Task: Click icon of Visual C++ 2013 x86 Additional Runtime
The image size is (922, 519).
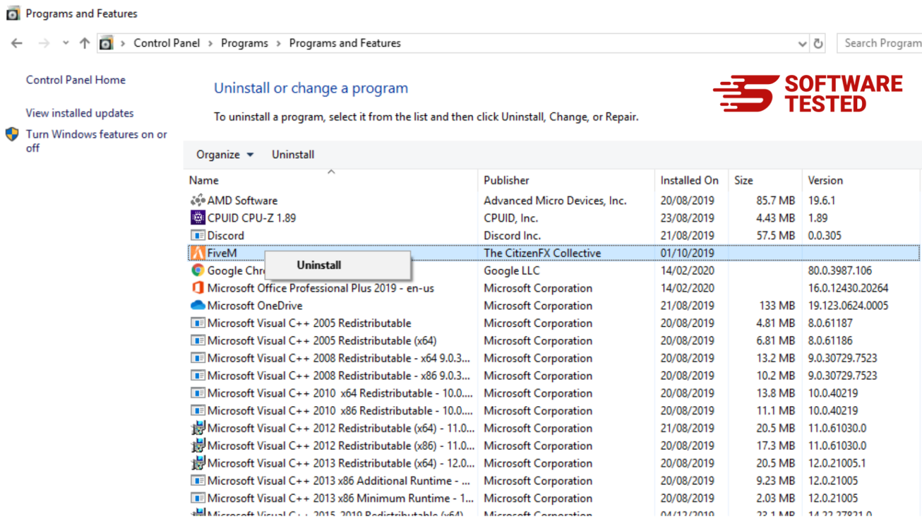Action: tap(197, 481)
